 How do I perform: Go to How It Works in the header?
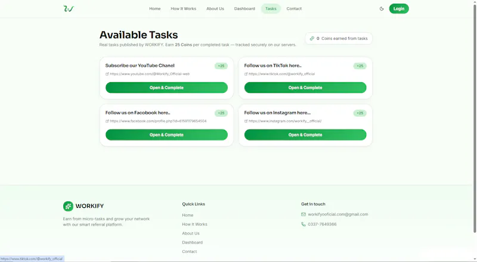(184, 8)
